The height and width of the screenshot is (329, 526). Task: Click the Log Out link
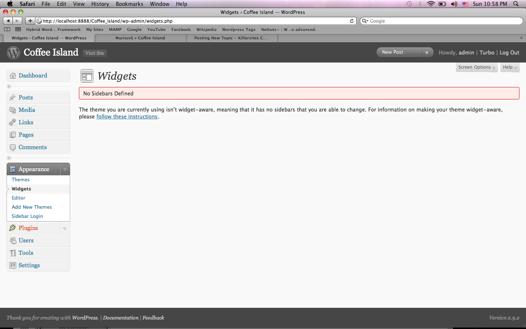(509, 53)
